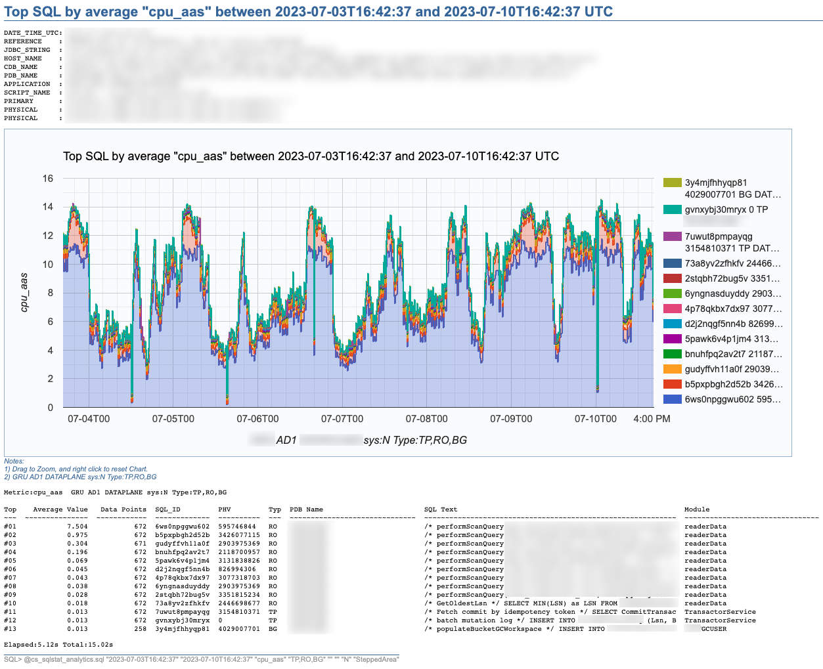The width and height of the screenshot is (823, 669).
Task: Click the 5pawk6v4p1jm4 legend entry text
Action: coord(731,339)
